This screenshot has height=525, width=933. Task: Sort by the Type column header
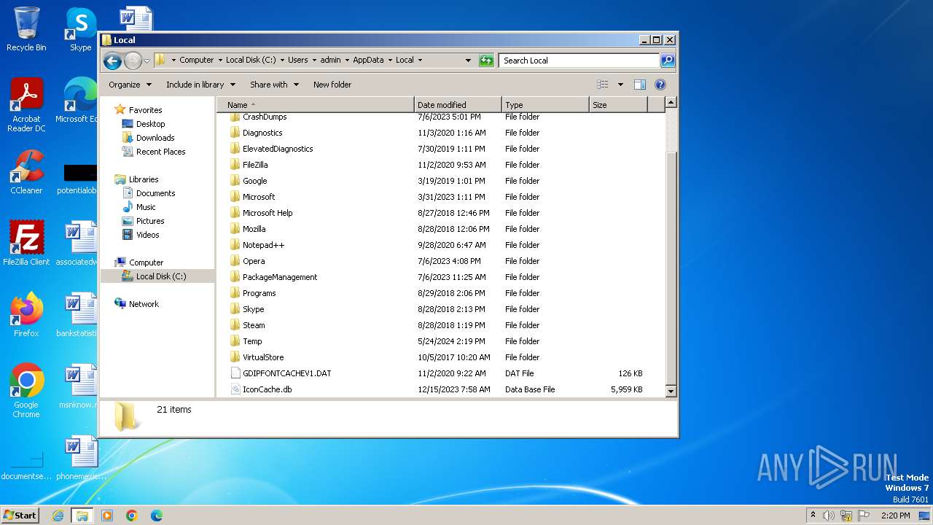pos(545,105)
